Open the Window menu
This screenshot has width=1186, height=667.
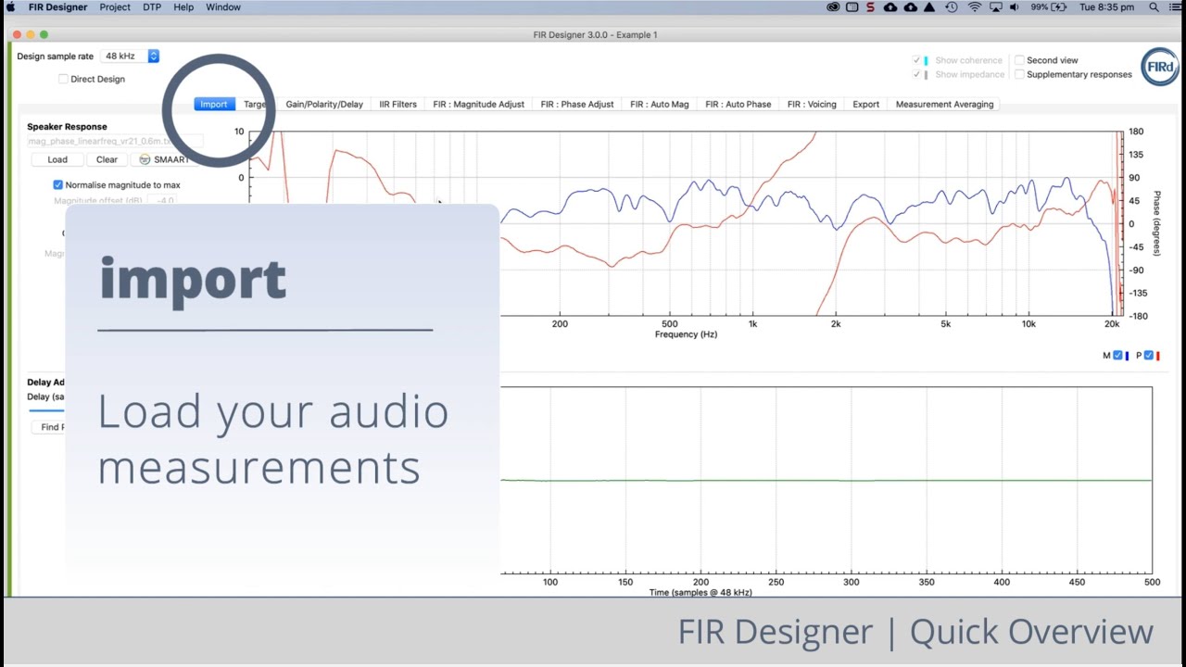223,6
